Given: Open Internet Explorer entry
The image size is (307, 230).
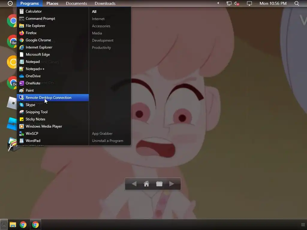Looking at the screenshot, I should (x=53, y=47).
